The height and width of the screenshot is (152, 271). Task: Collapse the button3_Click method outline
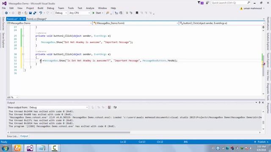tap(23, 54)
